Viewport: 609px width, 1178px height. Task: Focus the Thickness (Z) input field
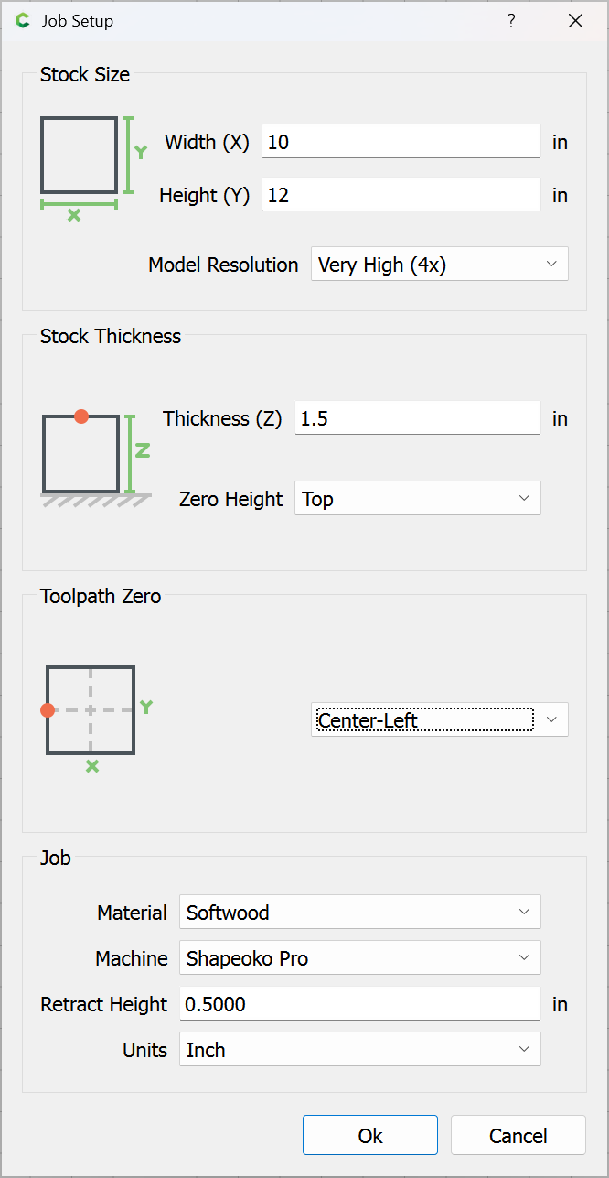(417, 418)
